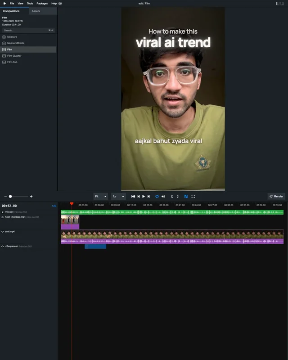Open the Packages menu
288x360 pixels.
[x=42, y=4]
